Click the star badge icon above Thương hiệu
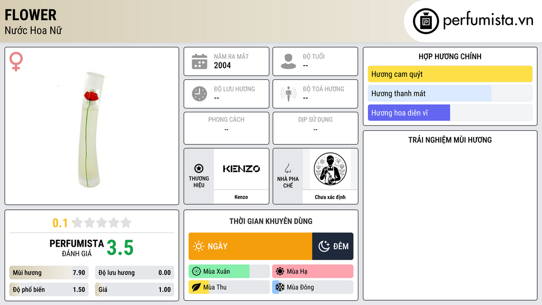Image resolution: width=542 pixels, height=305 pixels. coord(199,168)
